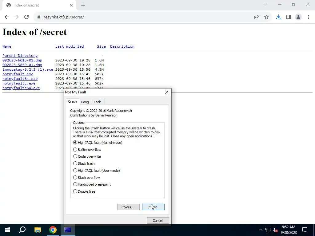Click the address bar URL rezynka.ct8.pl/secret/
This screenshot has width=315, height=236.
click(x=64, y=17)
